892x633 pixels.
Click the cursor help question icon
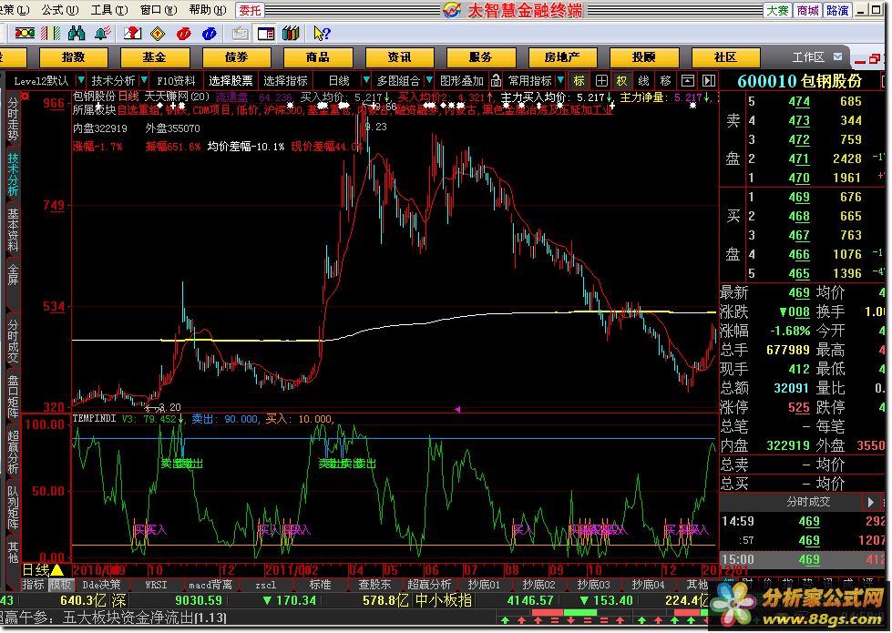click(x=322, y=34)
